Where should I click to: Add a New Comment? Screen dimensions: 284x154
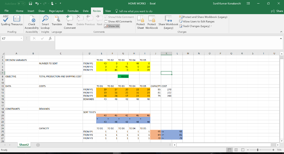point(70,22)
